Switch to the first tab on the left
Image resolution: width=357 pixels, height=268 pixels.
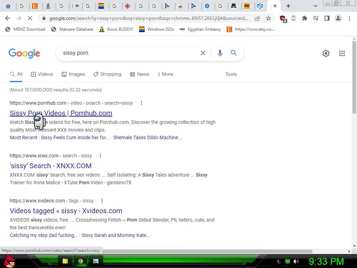point(8,6)
